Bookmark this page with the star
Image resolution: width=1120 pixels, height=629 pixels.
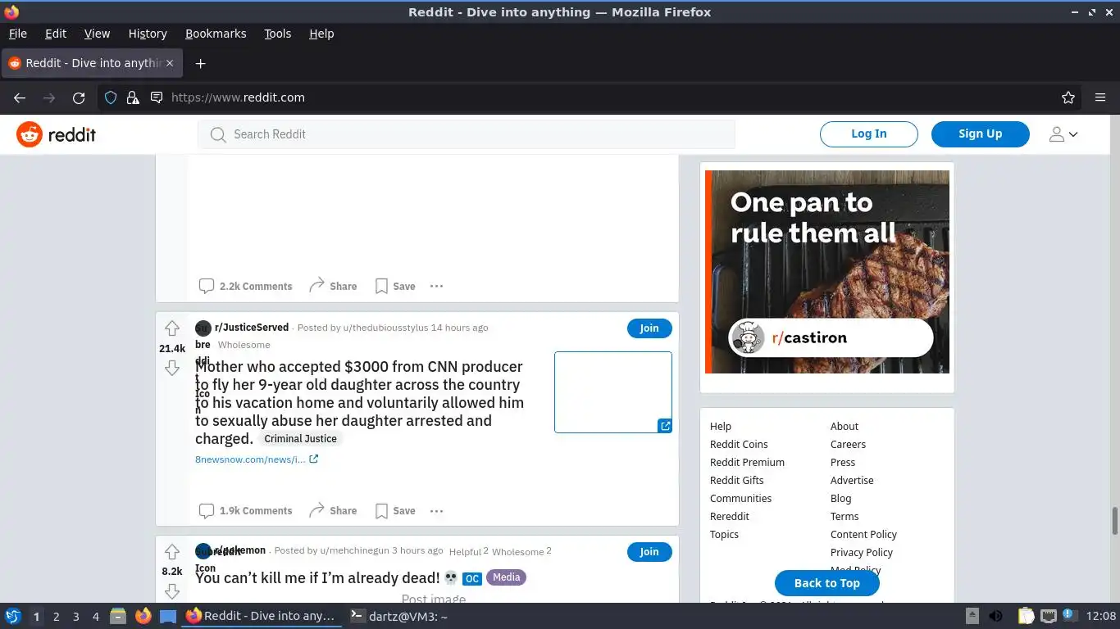point(1068,97)
